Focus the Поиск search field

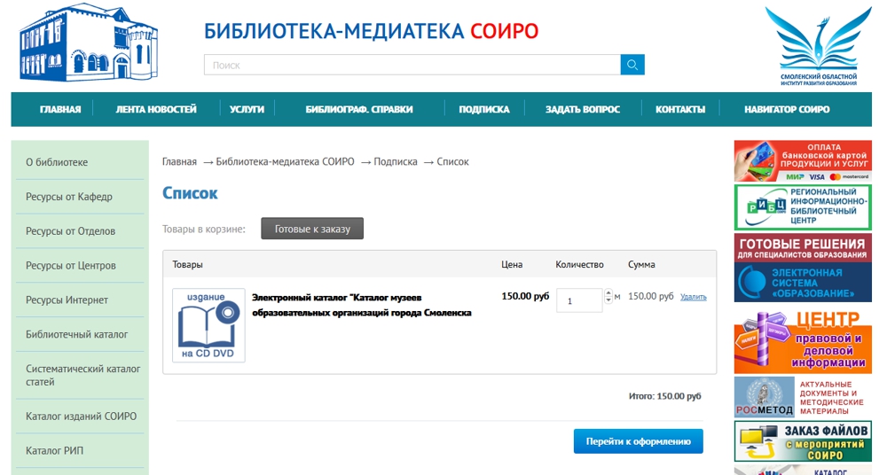[412, 65]
